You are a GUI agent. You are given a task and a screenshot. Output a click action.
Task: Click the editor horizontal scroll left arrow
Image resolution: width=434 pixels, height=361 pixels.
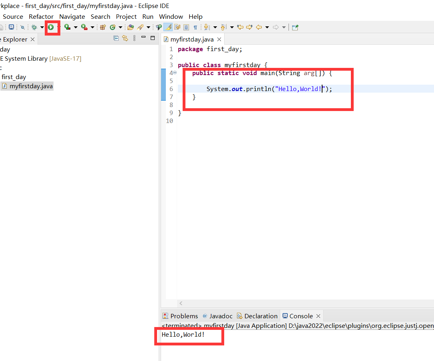(x=181, y=303)
